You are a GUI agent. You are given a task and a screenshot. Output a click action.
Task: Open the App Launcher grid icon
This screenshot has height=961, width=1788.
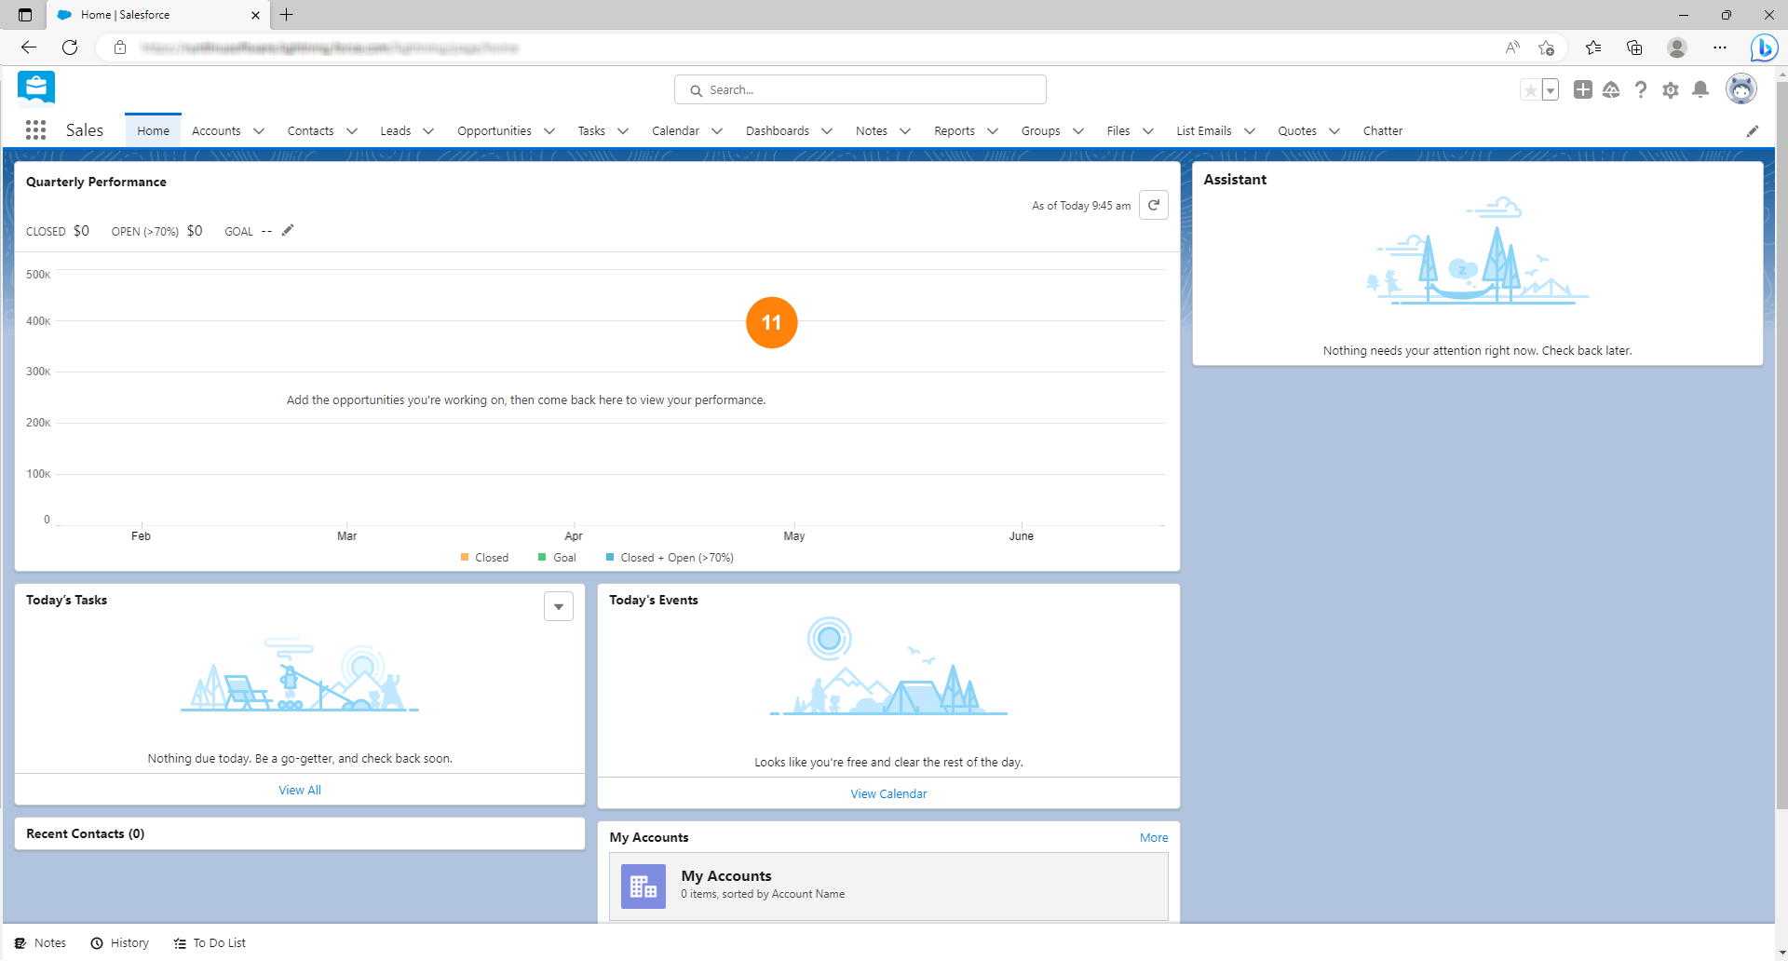pos(35,130)
